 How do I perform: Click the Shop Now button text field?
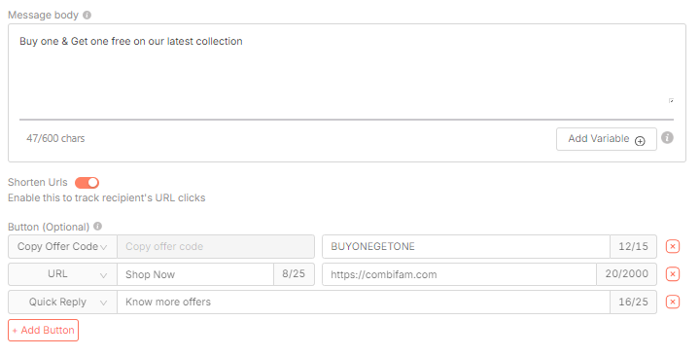[x=195, y=274]
